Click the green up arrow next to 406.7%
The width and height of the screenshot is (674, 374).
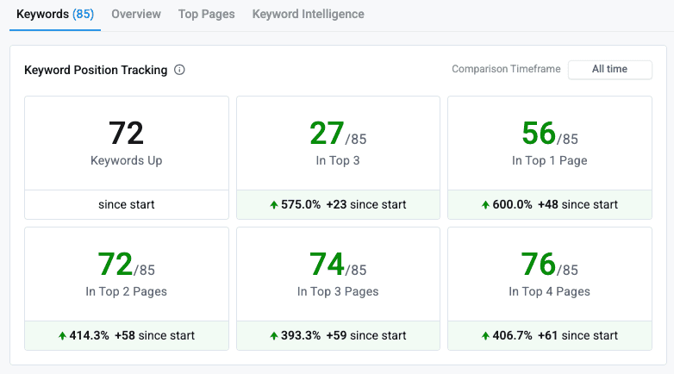(487, 335)
